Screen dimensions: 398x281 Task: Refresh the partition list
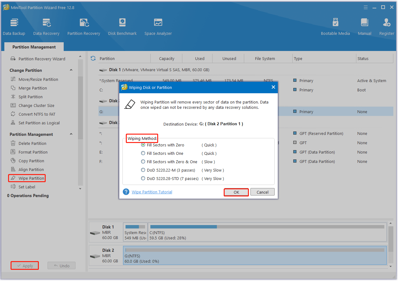tap(93, 58)
